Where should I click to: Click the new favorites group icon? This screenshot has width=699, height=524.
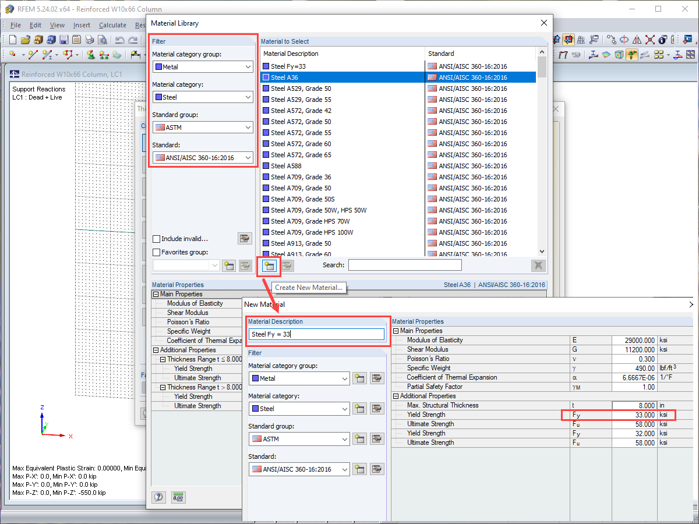coord(230,265)
